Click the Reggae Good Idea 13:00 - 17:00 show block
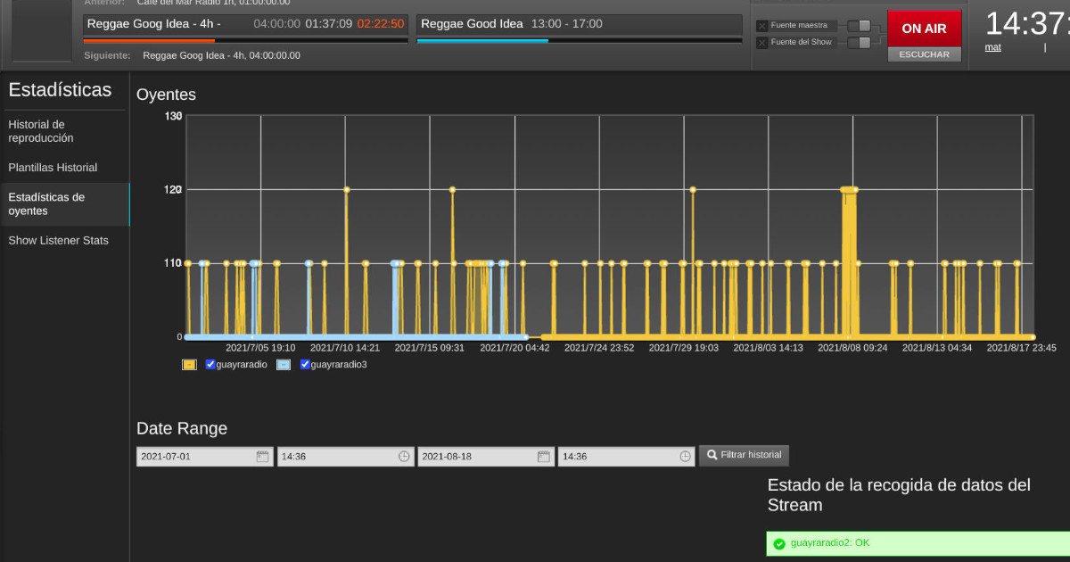 point(579,24)
